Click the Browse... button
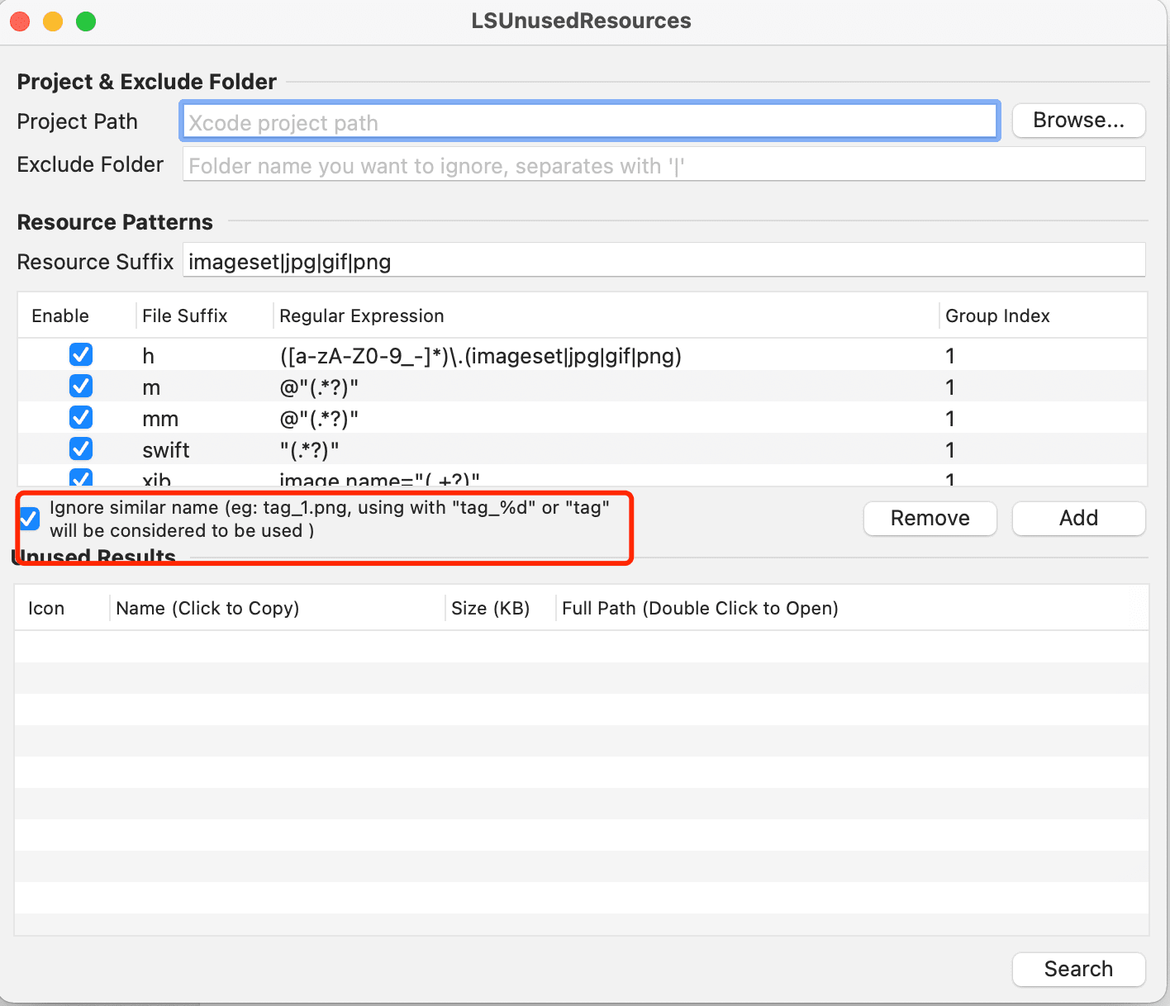The height and width of the screenshot is (1006, 1170). click(1078, 121)
